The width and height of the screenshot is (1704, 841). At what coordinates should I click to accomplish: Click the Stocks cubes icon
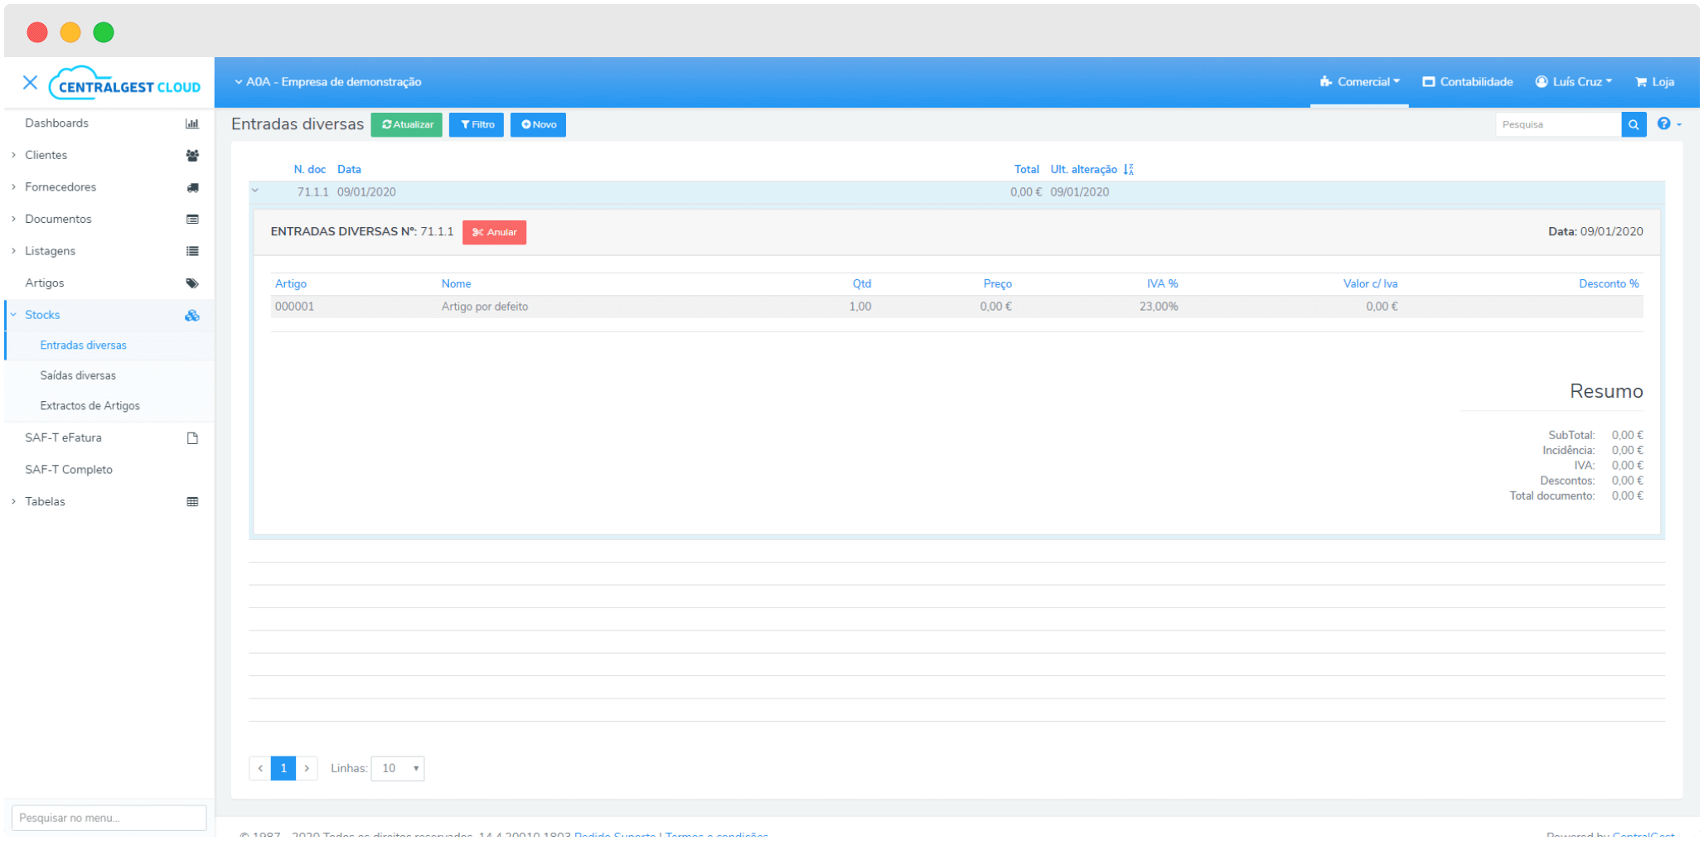tap(192, 316)
